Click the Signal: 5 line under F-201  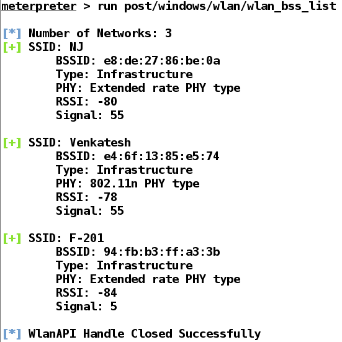(86, 307)
